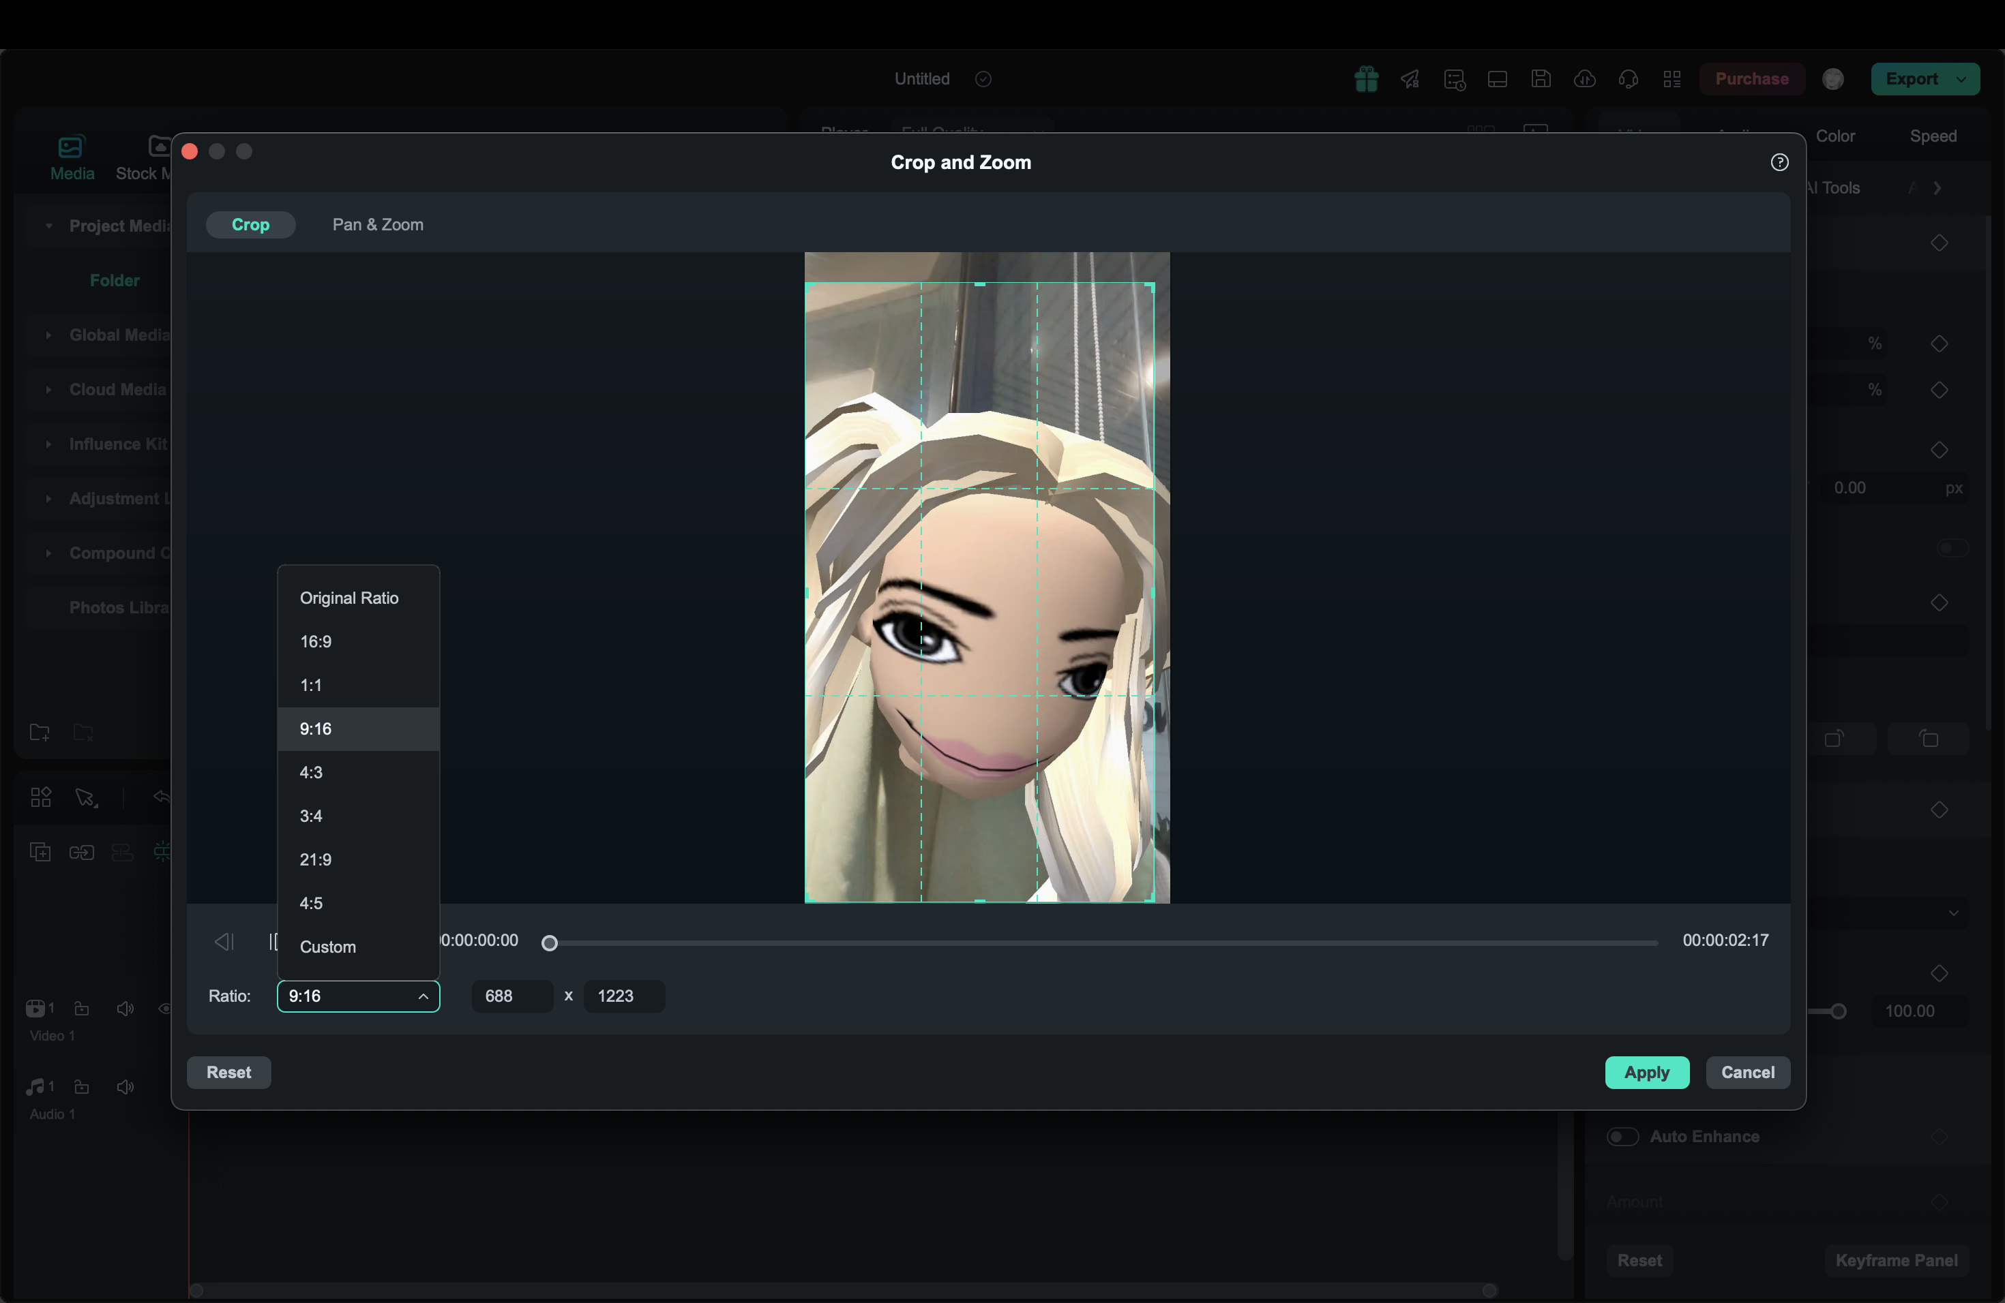Click the help icon in dialog
Image resolution: width=2005 pixels, height=1303 pixels.
click(x=1780, y=162)
